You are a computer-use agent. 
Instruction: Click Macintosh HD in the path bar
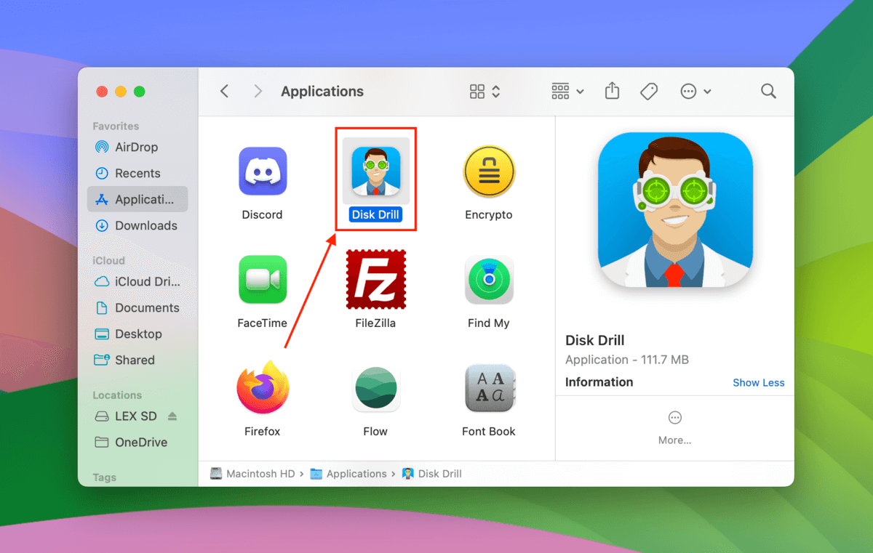252,474
